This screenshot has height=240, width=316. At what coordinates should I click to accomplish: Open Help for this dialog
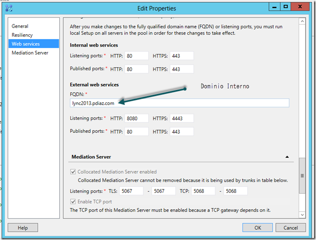[x=23, y=228]
